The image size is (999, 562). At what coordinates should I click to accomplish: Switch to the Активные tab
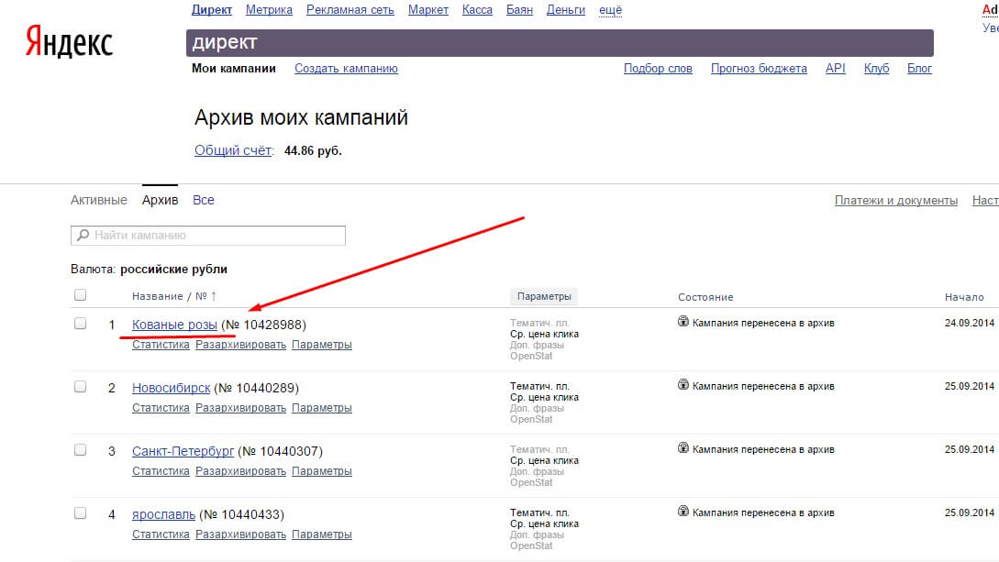pyautogui.click(x=99, y=200)
